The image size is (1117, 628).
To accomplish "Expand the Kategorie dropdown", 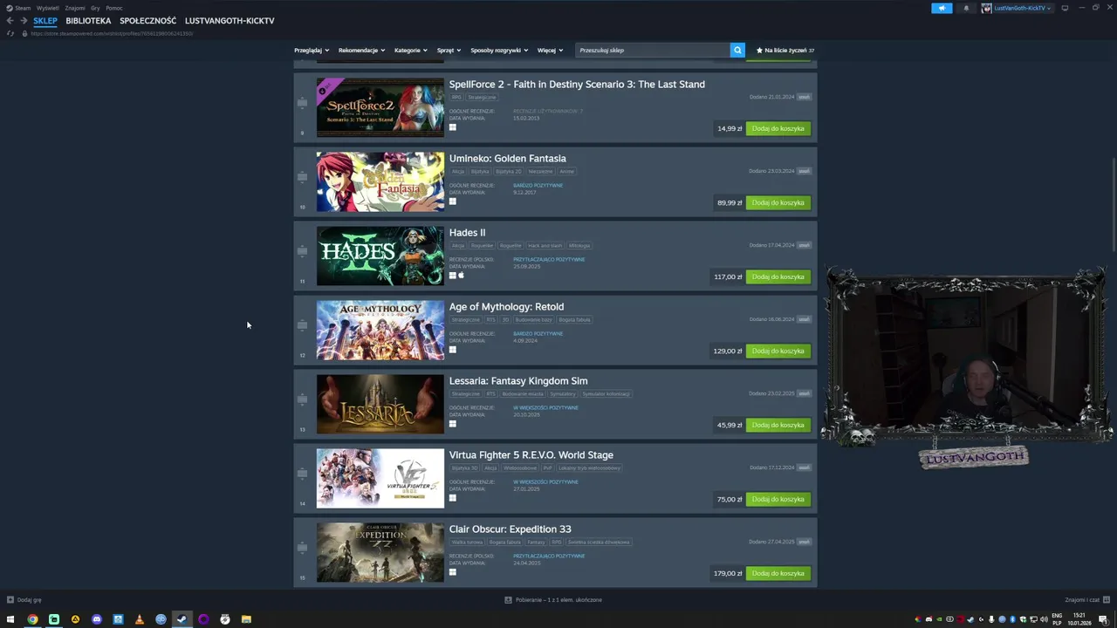I will click(x=410, y=51).
